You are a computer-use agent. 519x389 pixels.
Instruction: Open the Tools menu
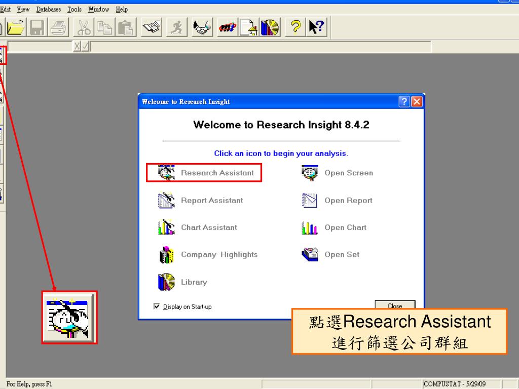(75, 9)
